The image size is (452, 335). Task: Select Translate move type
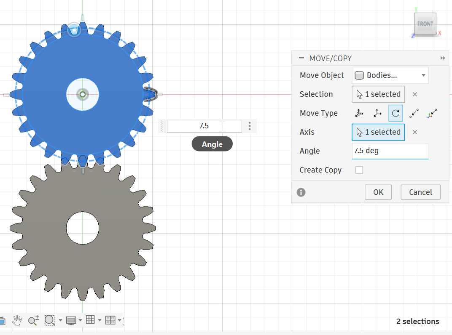(377, 113)
